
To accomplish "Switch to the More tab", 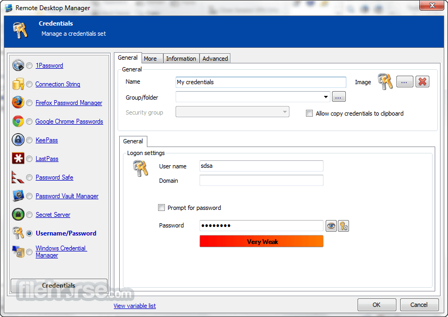I will 152,59.
